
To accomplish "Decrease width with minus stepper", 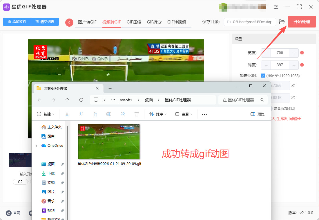I will (266, 53).
